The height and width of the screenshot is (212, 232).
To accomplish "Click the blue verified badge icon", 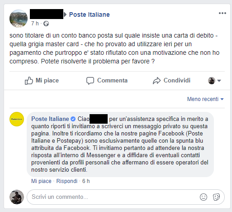I will click(73, 119).
